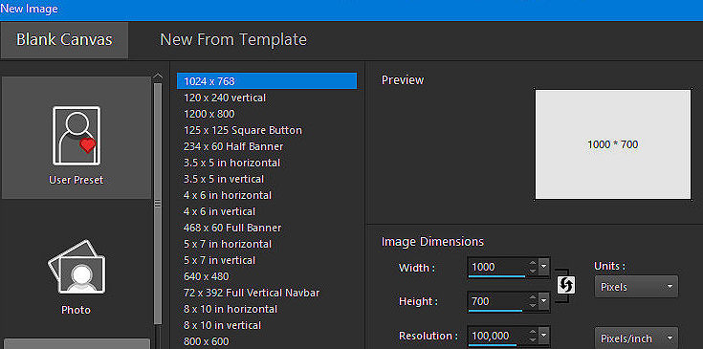Choose the 468 x 60 Full Banner preset
703x349 pixels.
[x=232, y=228]
